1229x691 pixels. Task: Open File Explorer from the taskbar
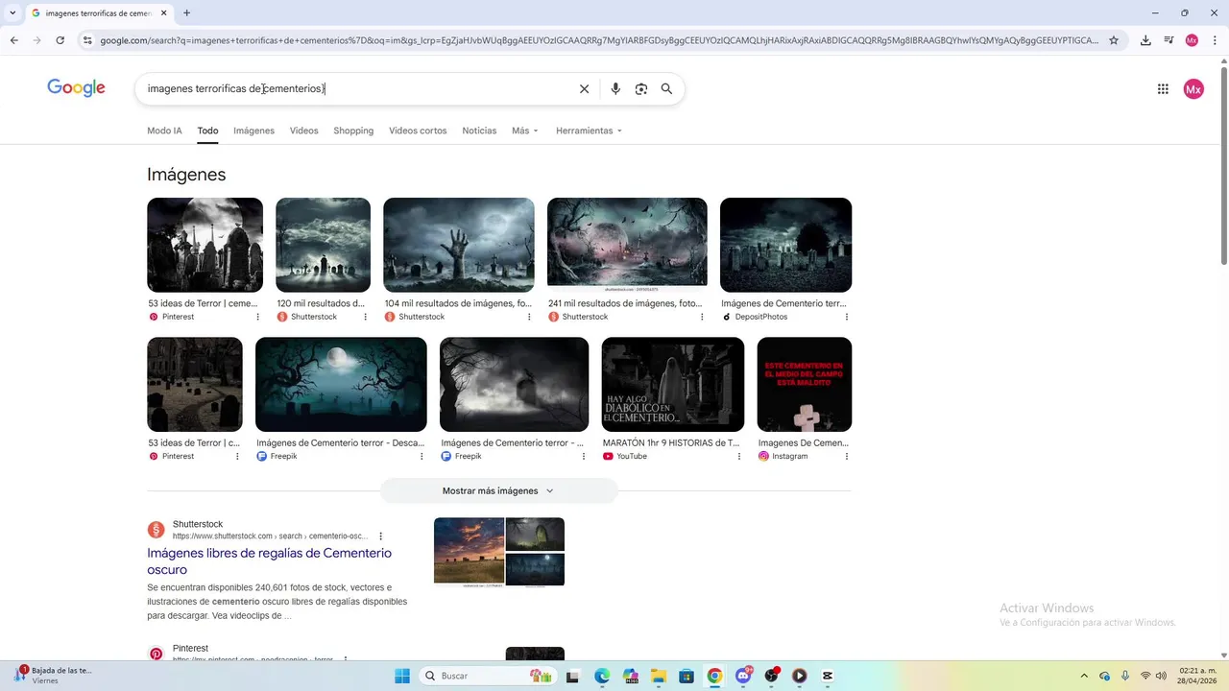(658, 676)
